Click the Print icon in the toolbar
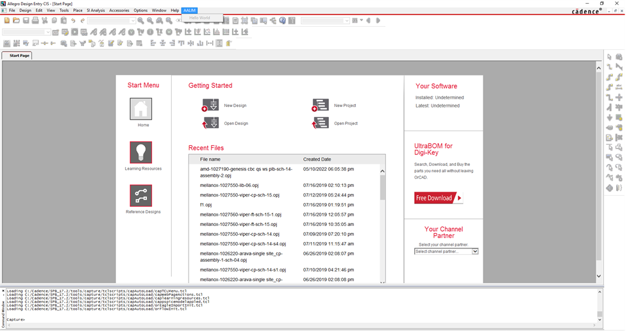This screenshot has width=629, height=331. pos(35,20)
